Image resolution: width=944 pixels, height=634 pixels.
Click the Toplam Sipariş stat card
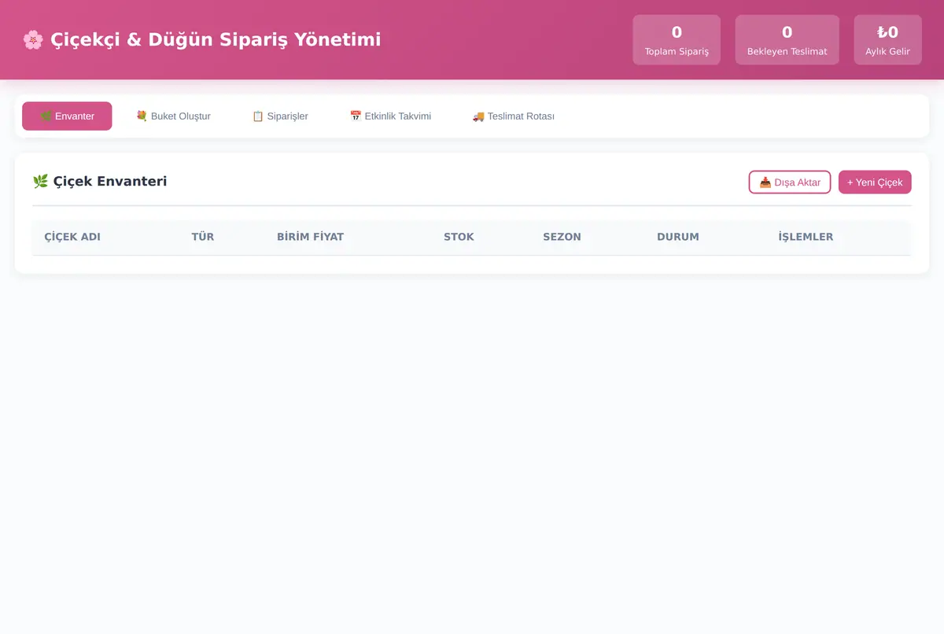pos(677,40)
